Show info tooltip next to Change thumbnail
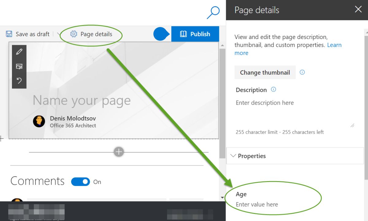Viewport: 368px width, 221px height. [x=302, y=72]
